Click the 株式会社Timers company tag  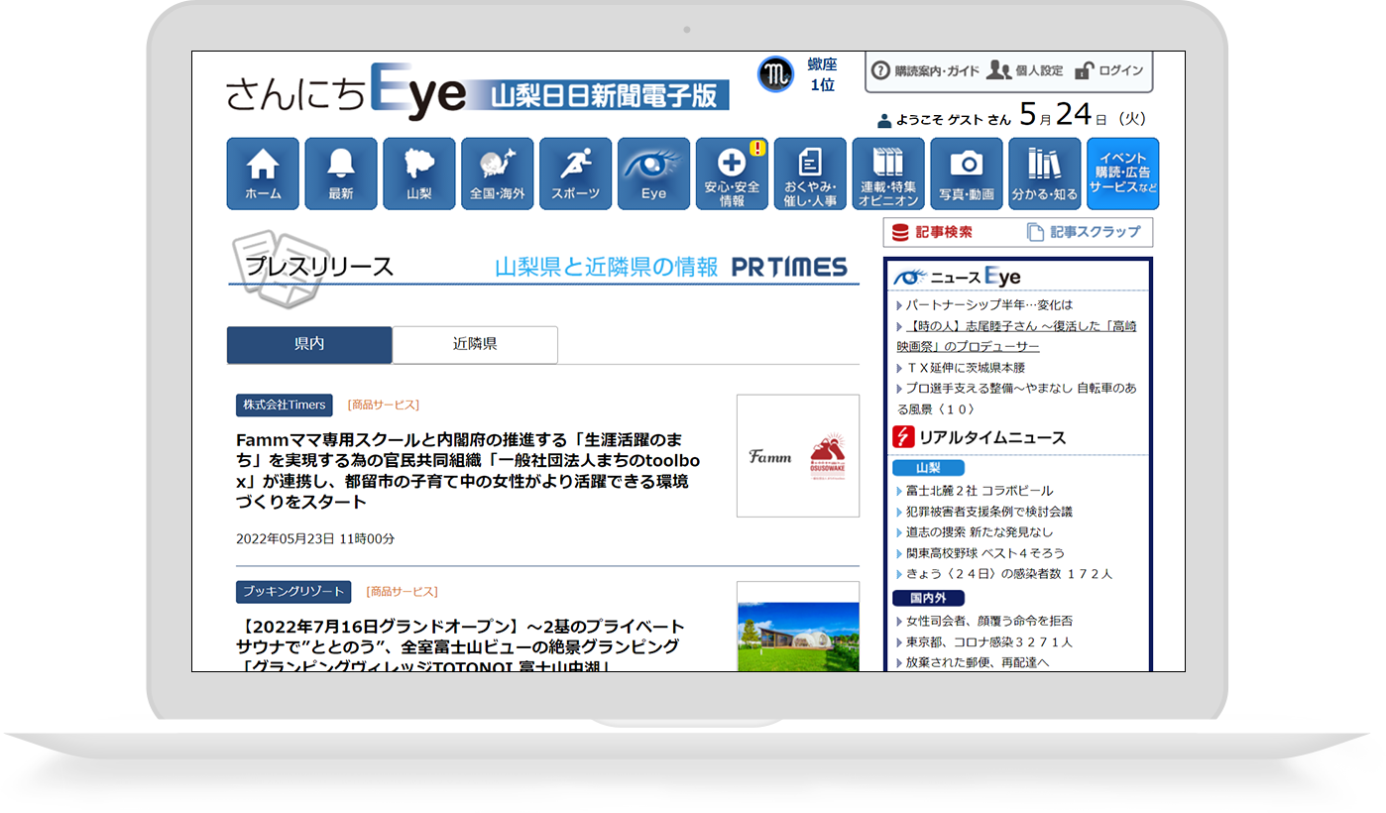(285, 406)
